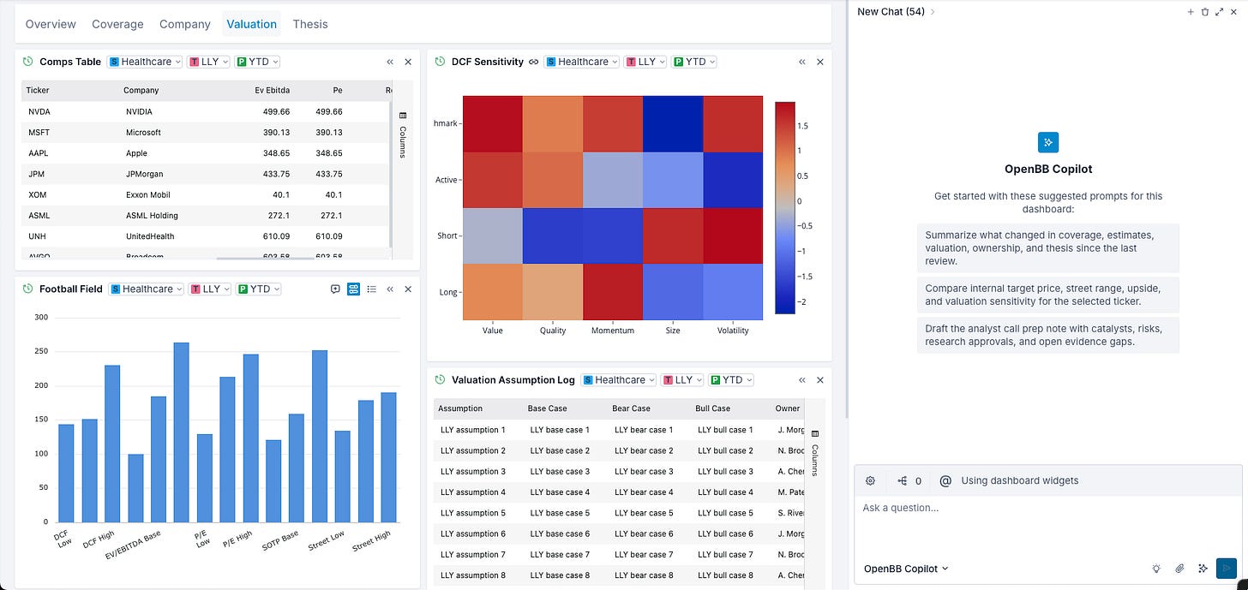Click the 'LLY assumption 3' cell
Viewport: 1248px width, 590px height.
473,472
